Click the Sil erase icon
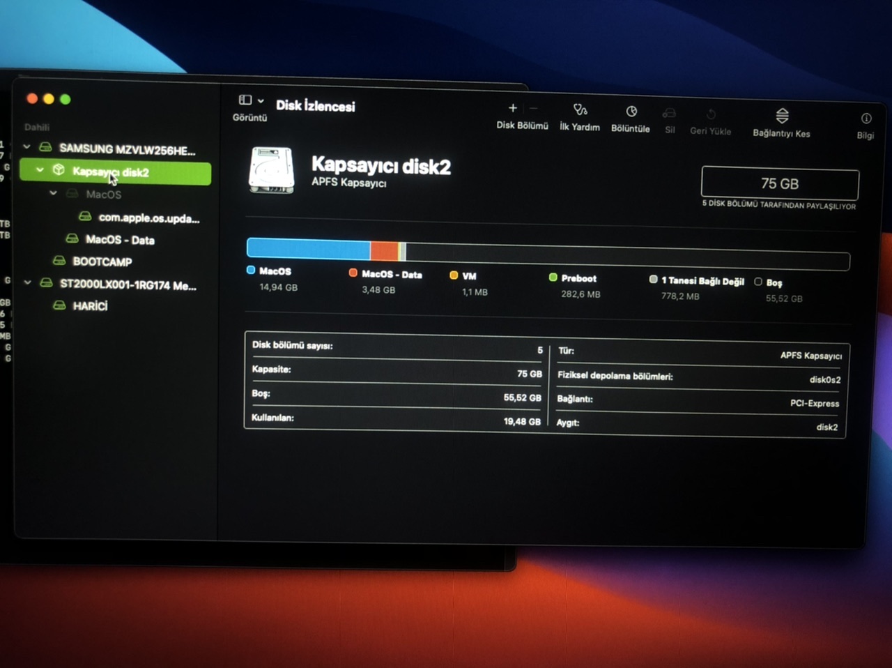Screen dimensions: 892x668 669,113
